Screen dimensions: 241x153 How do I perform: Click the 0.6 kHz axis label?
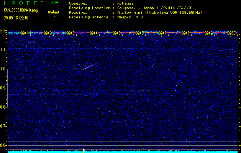click(x=3, y=145)
